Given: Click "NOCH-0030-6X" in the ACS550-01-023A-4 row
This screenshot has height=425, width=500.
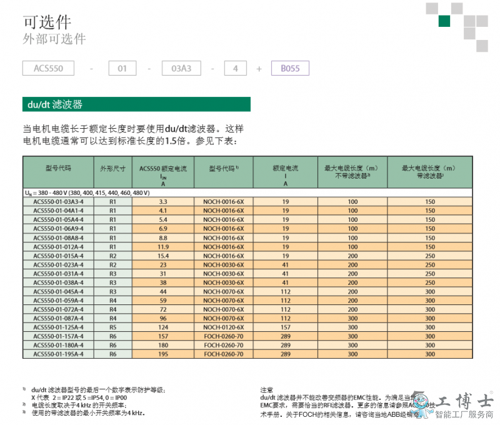Looking at the screenshot, I should point(224,265).
